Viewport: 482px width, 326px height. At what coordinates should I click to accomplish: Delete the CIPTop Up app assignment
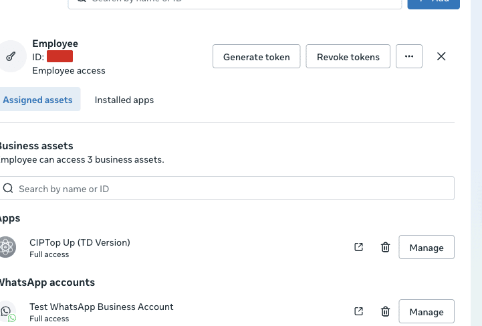click(386, 247)
